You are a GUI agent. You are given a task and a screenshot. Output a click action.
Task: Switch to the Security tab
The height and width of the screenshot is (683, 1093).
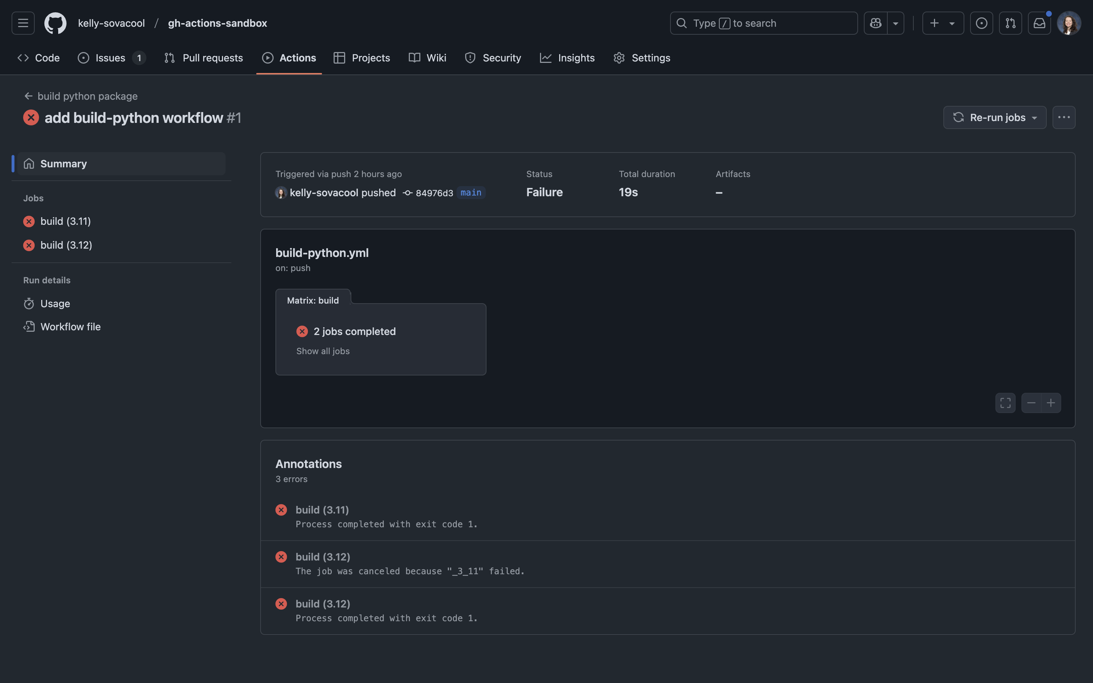(x=493, y=58)
